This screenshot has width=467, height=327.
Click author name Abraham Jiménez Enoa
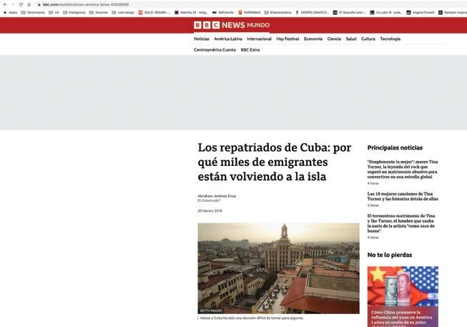click(x=217, y=196)
